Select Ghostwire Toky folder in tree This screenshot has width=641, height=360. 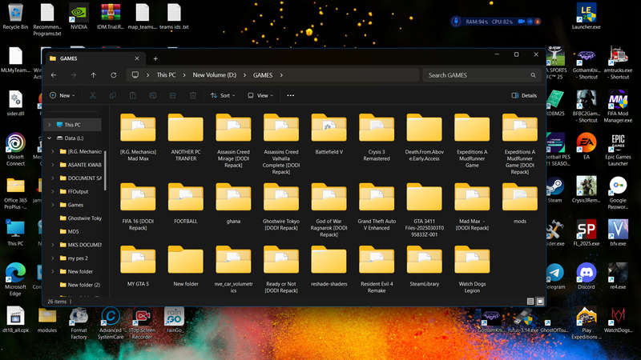(81, 218)
